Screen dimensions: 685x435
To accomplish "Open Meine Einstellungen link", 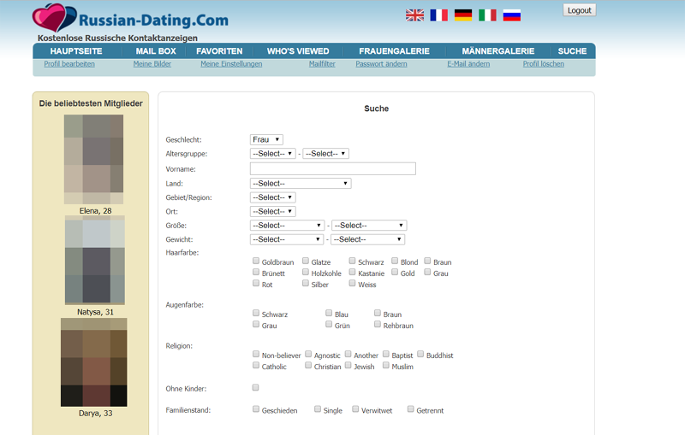I will click(x=231, y=63).
